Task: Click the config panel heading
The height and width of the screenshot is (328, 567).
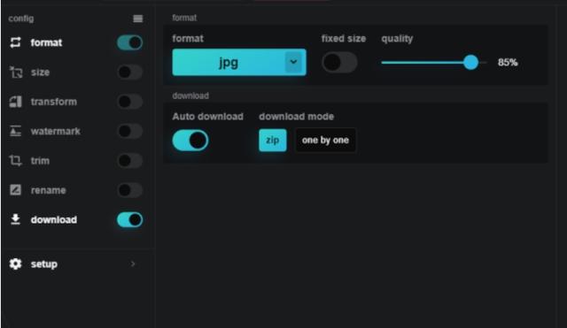Action: click(x=21, y=19)
